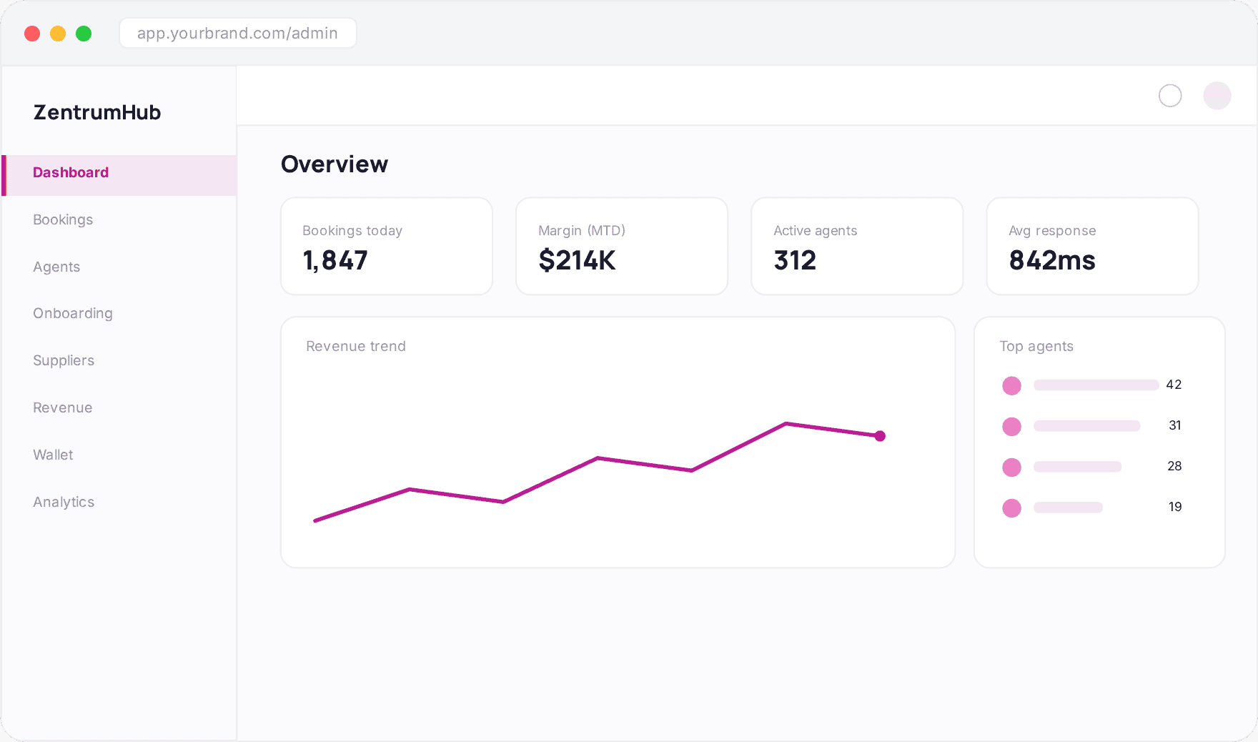Click the 842ms response value
1258x742 pixels.
click(x=1052, y=260)
